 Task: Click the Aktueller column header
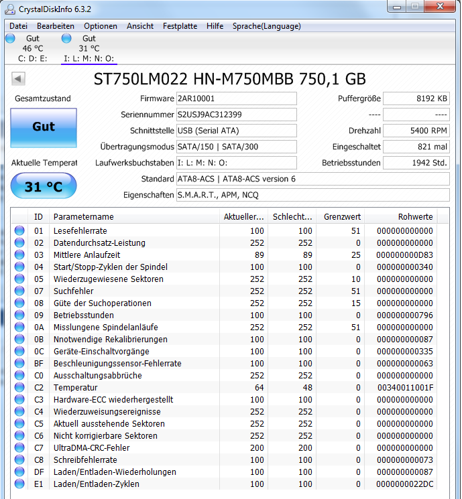click(244, 217)
